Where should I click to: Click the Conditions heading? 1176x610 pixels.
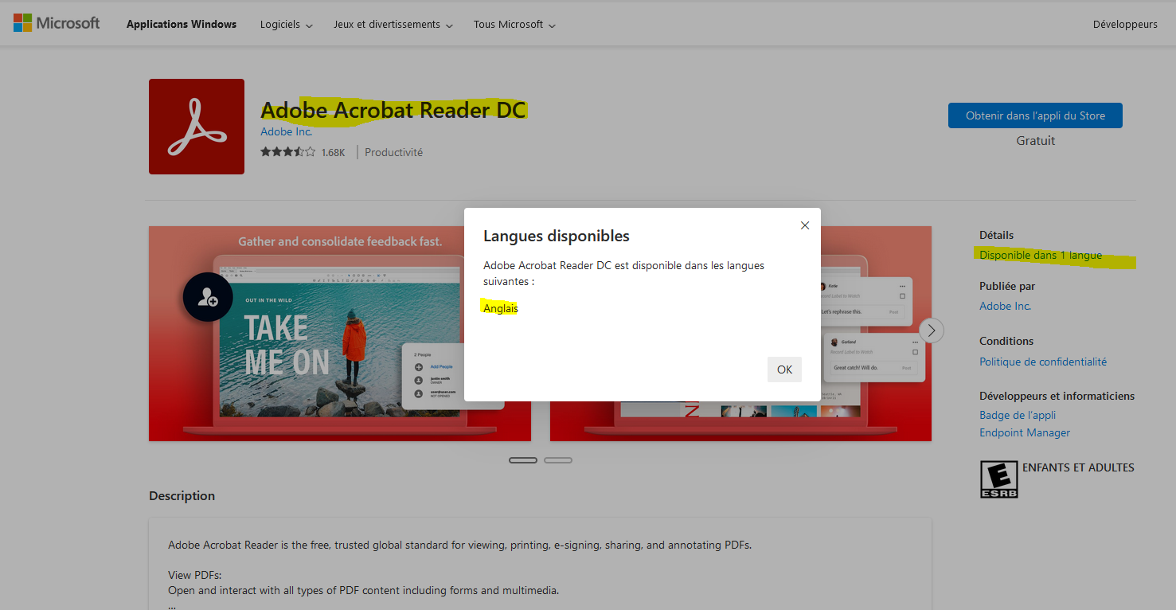click(1006, 342)
